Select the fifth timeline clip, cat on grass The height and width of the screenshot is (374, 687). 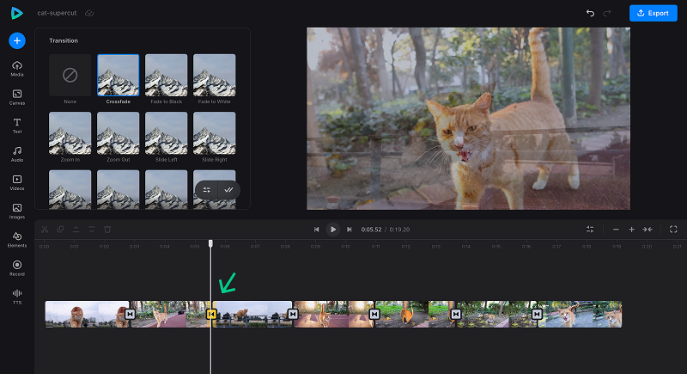pos(415,314)
